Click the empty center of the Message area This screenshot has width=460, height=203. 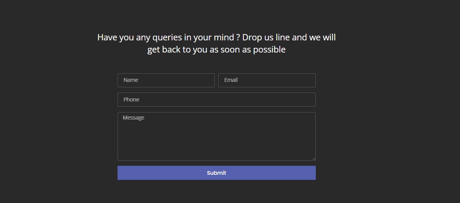(217, 136)
